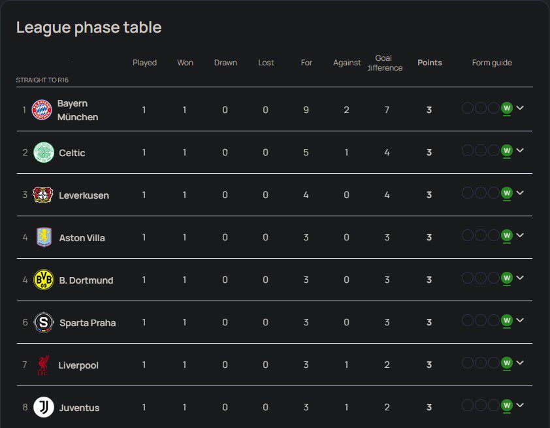Expand the Juventus row chevron
Image resolution: width=550 pixels, height=428 pixels.
(520, 405)
